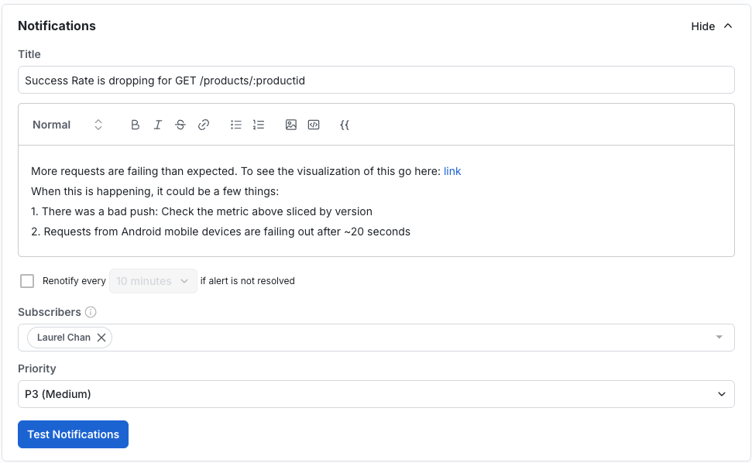Click the Test Notifications button
This screenshot has height=463, width=752.
tap(73, 434)
